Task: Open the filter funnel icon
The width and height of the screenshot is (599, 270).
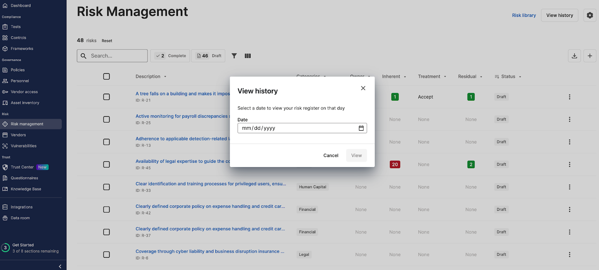Action: click(234, 56)
